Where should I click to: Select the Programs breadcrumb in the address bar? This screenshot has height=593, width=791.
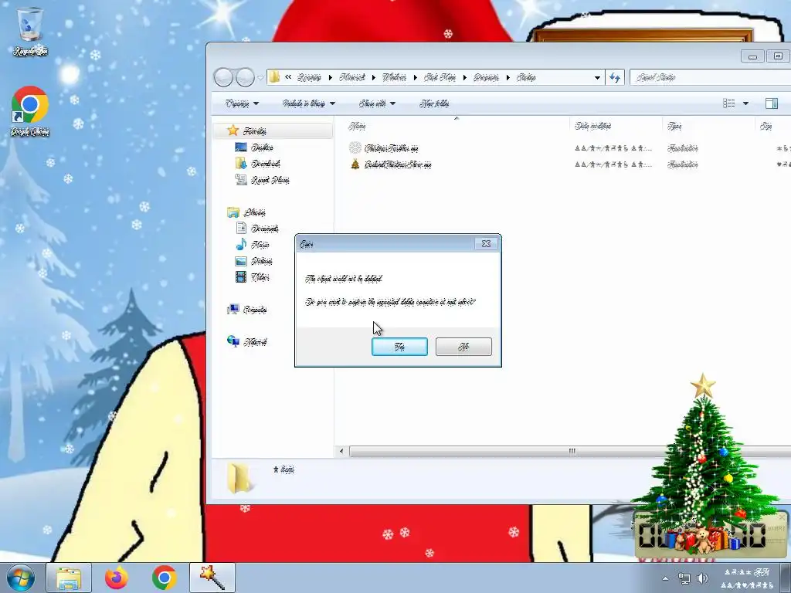tap(487, 77)
